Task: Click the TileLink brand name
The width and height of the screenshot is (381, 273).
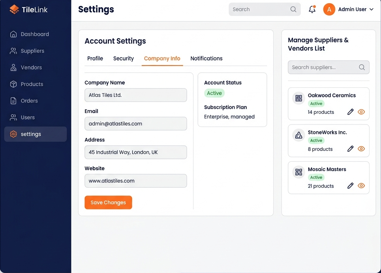Action: [34, 9]
